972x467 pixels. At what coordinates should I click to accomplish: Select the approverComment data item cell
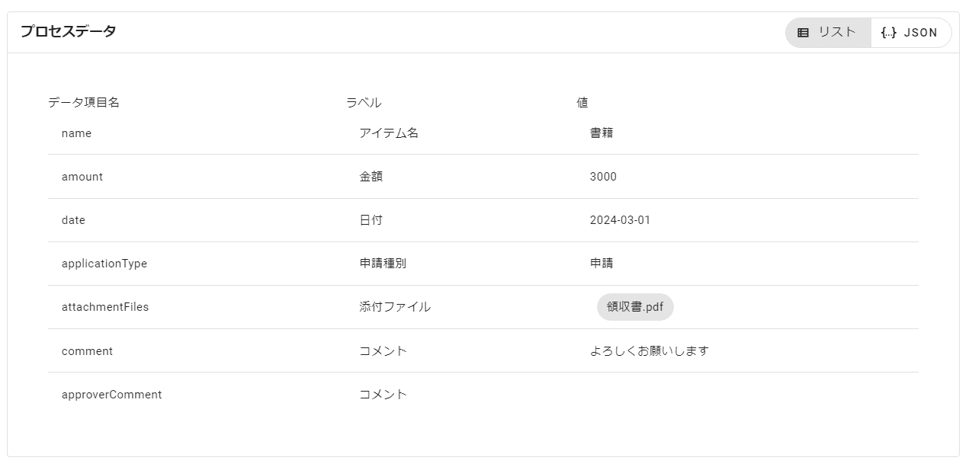[111, 395]
